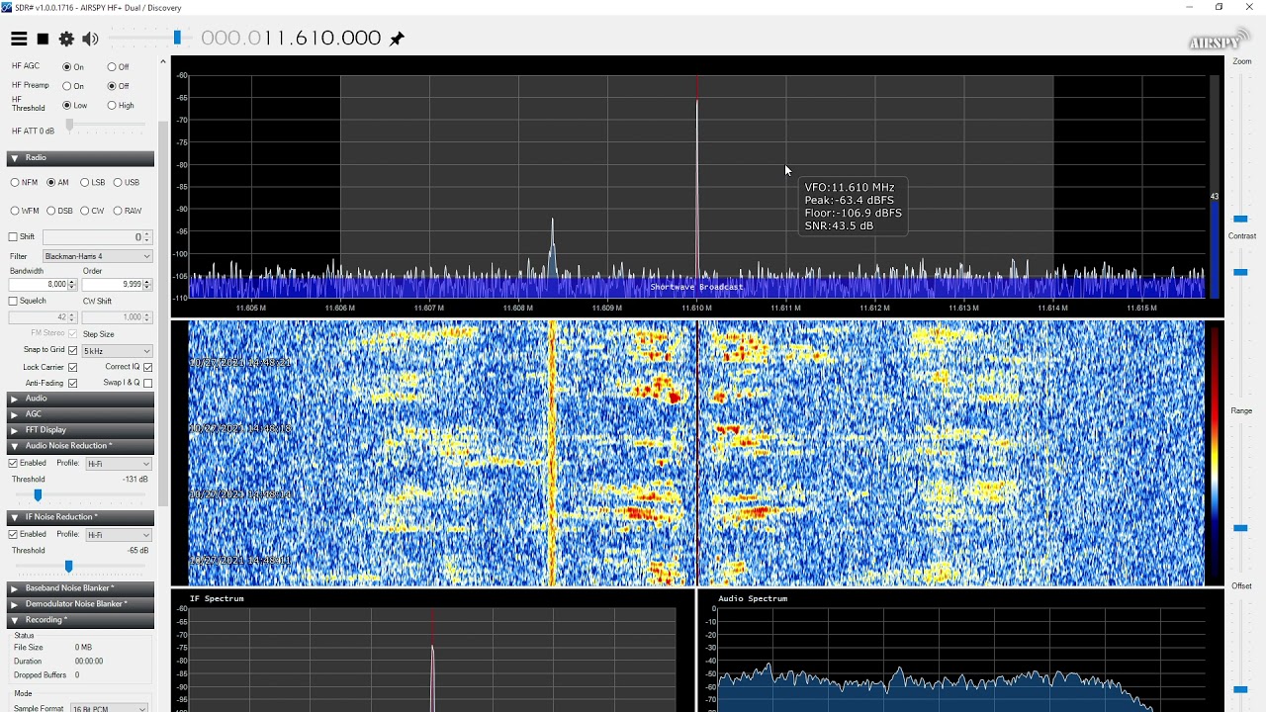Enable Swap I & Q checkbox
The image size is (1266, 712).
point(147,383)
